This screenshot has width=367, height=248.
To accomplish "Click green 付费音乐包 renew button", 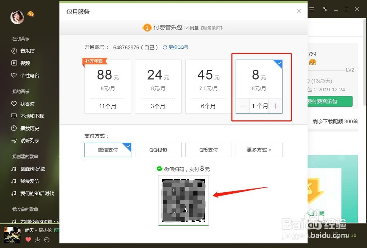I will pos(330,101).
